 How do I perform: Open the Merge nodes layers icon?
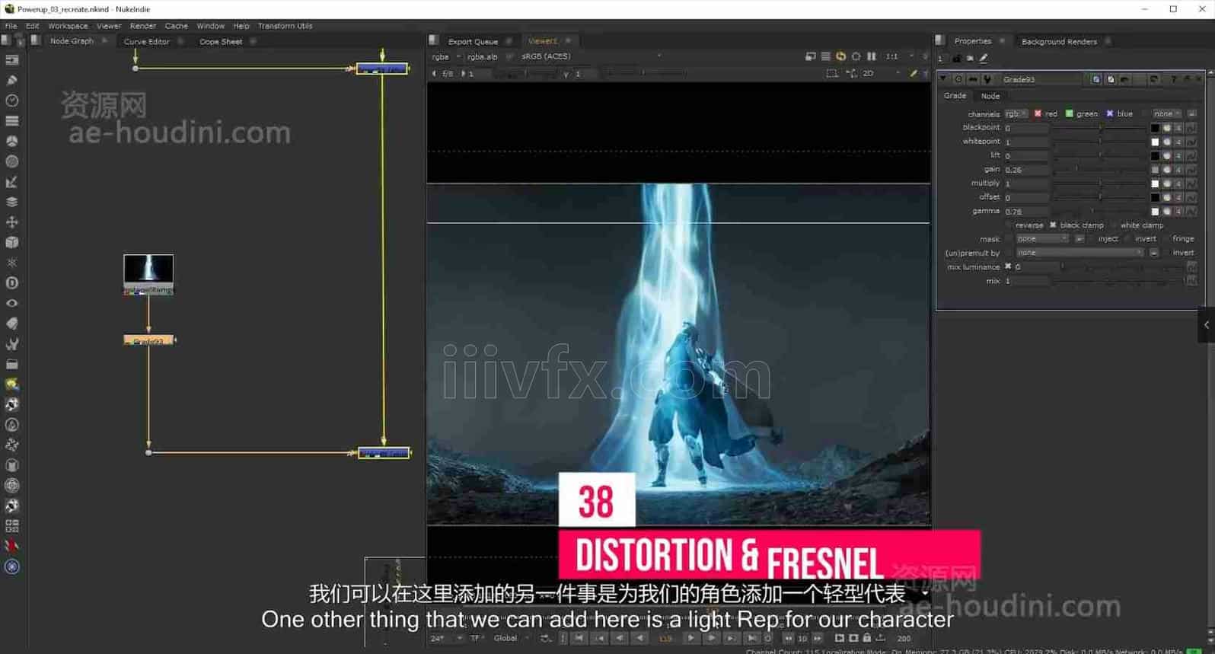12,202
